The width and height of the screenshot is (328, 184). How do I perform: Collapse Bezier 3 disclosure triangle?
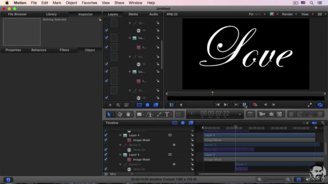(x=120, y=145)
